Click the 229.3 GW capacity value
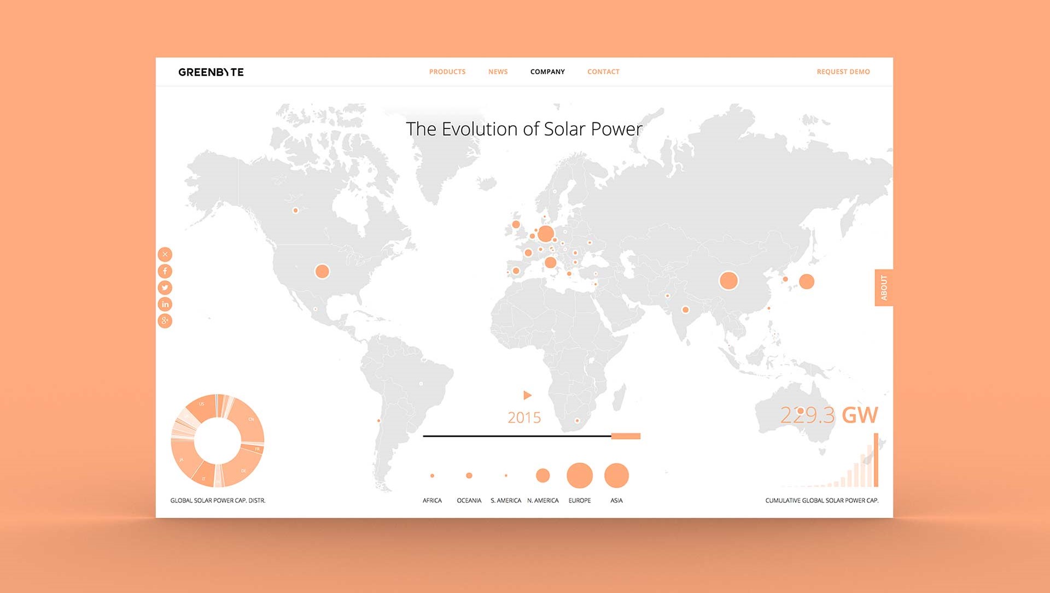Viewport: 1050px width, 593px height. coord(829,415)
